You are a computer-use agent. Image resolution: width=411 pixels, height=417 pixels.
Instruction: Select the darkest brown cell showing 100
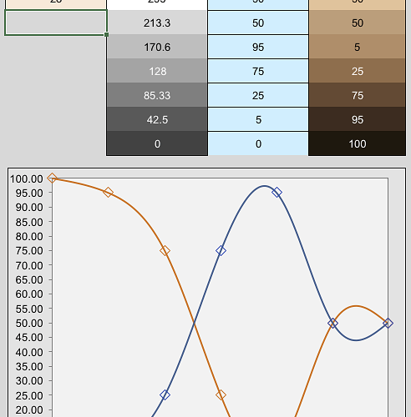(x=357, y=143)
